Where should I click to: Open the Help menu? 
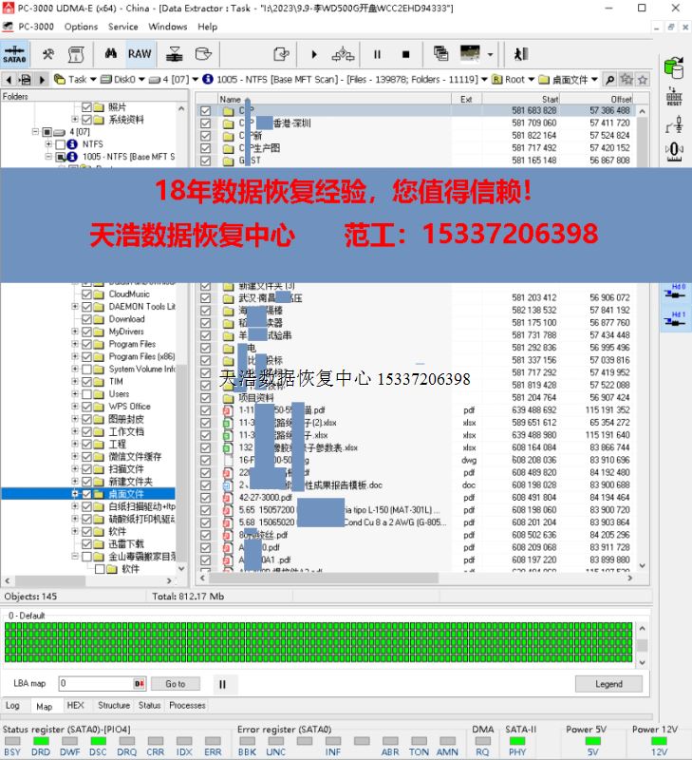207,27
